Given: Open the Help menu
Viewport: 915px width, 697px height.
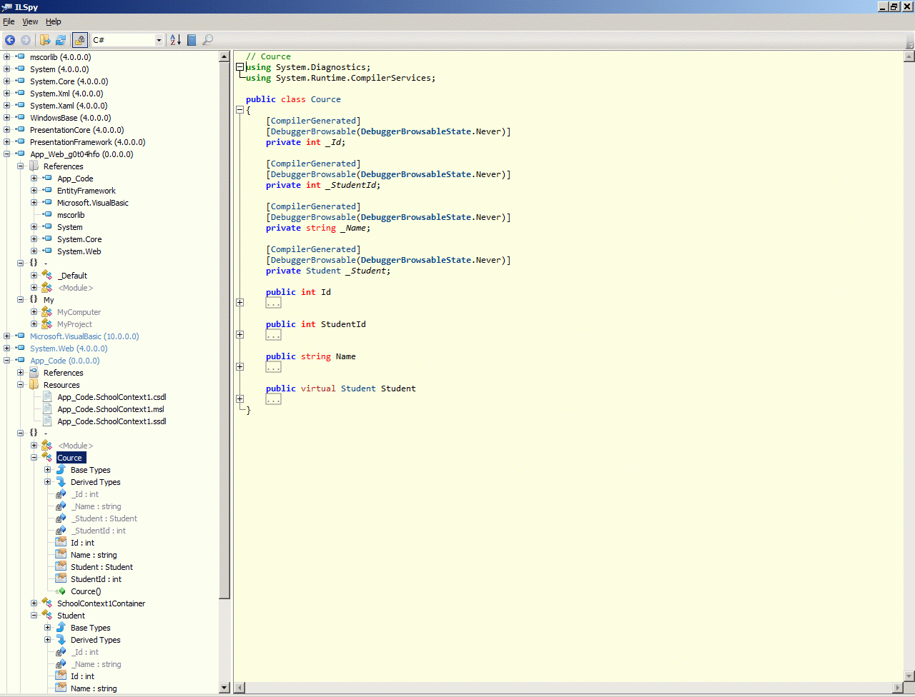Looking at the screenshot, I should pos(54,22).
